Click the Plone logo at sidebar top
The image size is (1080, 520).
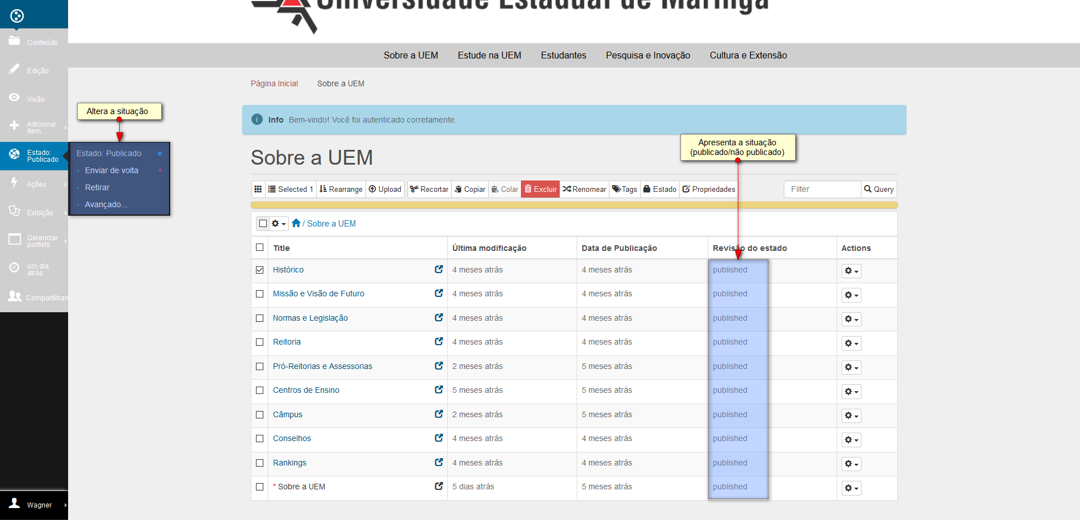pos(17,16)
